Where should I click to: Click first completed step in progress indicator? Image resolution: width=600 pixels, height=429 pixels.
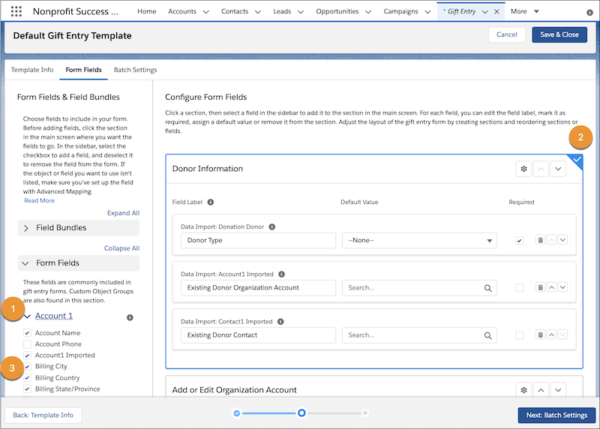coord(237,413)
